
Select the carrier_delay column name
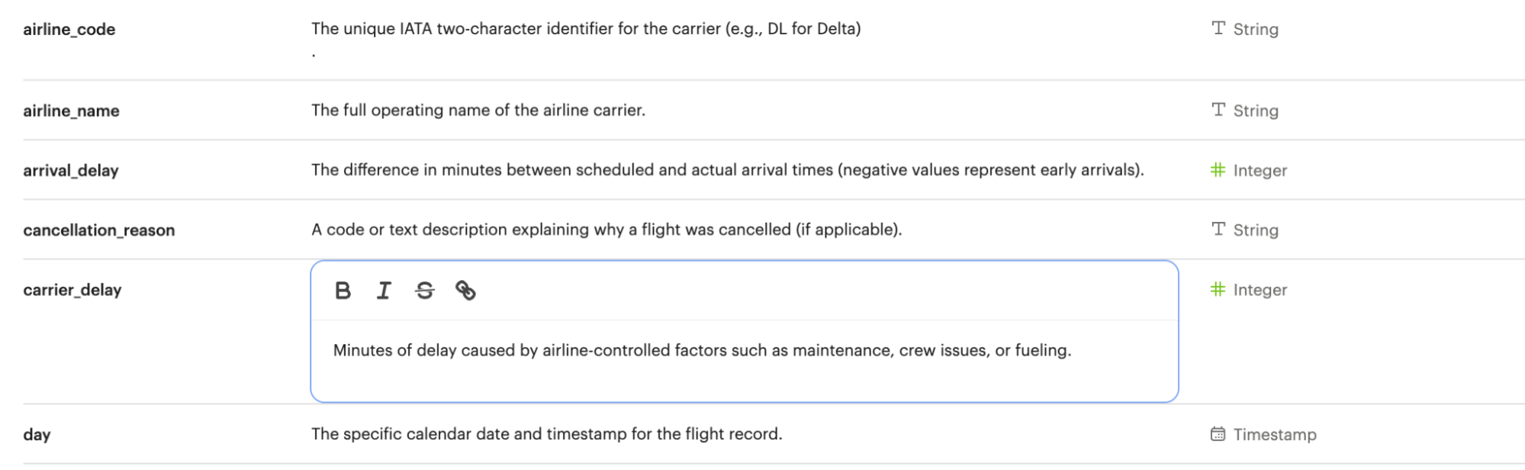72,290
